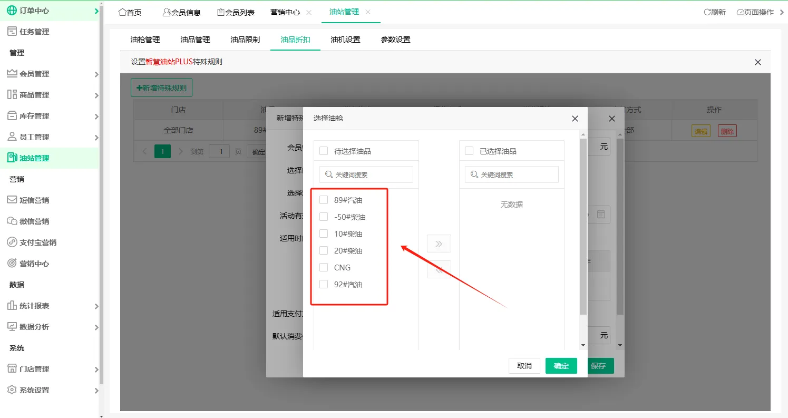Focus the 已选择油品 keyword search field
Viewport: 788px width, 418px height.
point(512,174)
